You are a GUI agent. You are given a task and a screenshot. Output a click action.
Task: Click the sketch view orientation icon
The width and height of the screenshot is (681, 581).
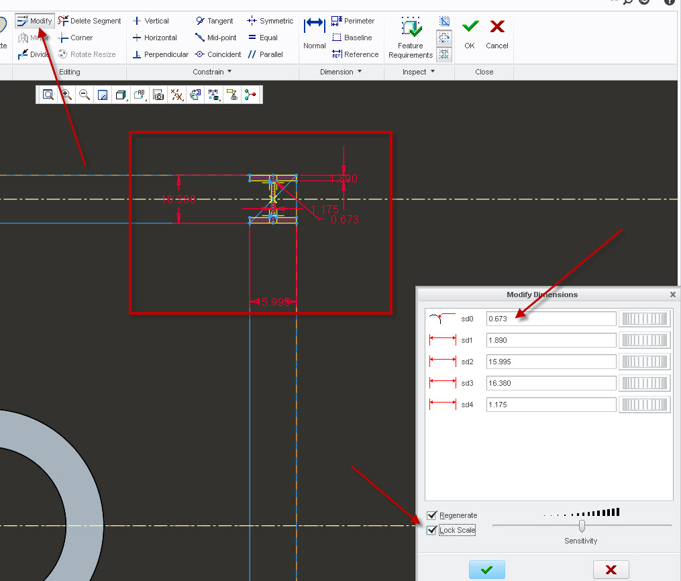[195, 95]
